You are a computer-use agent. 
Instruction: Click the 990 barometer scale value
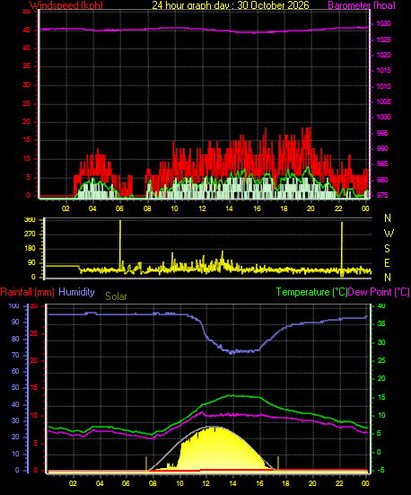(x=382, y=149)
